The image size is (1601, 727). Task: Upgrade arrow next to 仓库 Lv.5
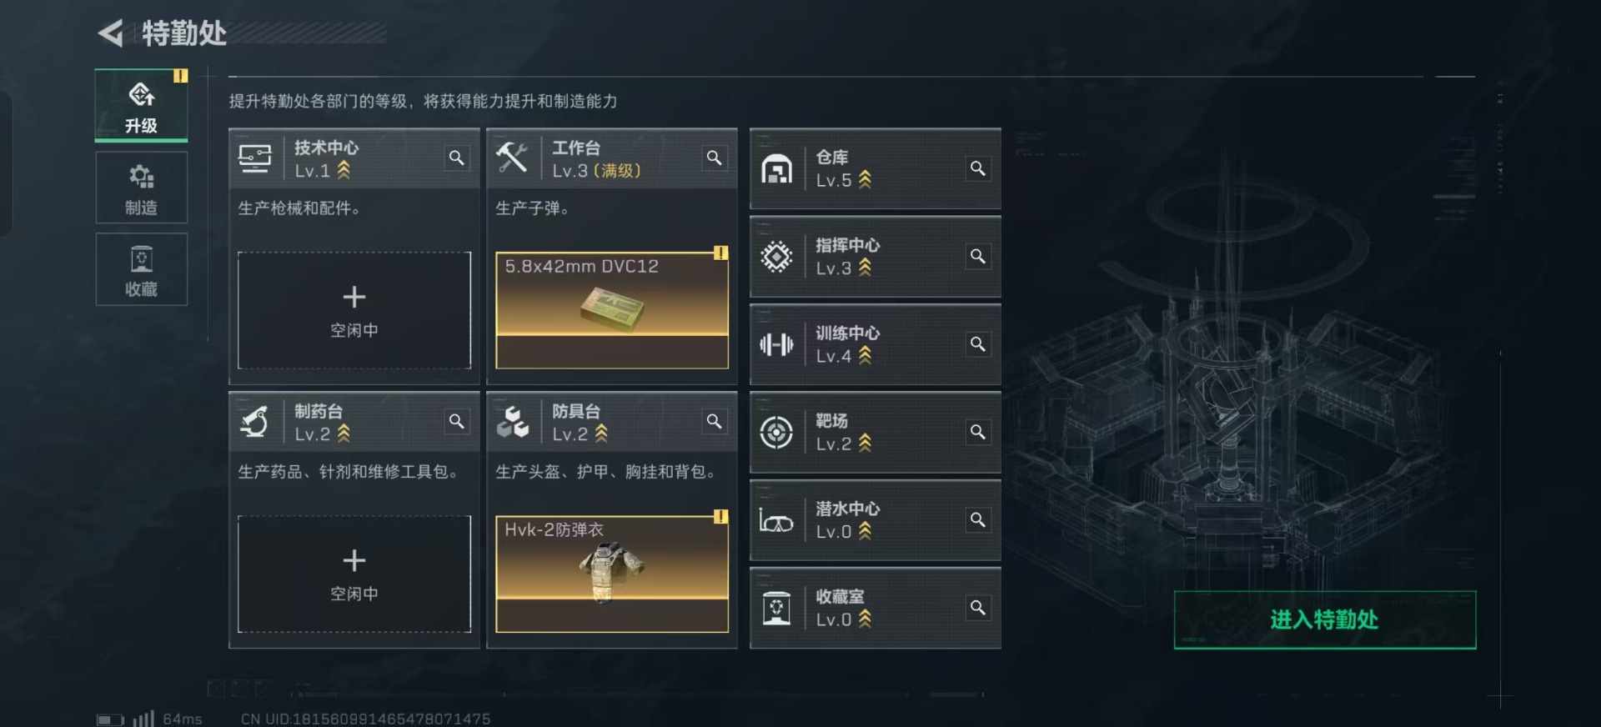pos(865,179)
